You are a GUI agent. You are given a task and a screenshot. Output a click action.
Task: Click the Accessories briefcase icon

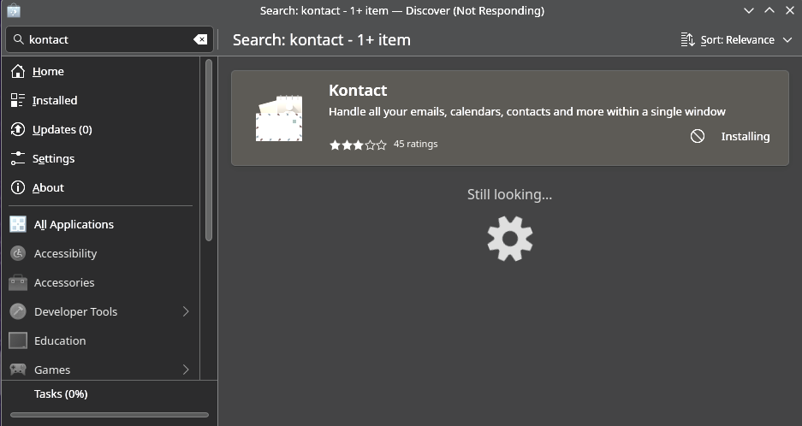coord(18,283)
